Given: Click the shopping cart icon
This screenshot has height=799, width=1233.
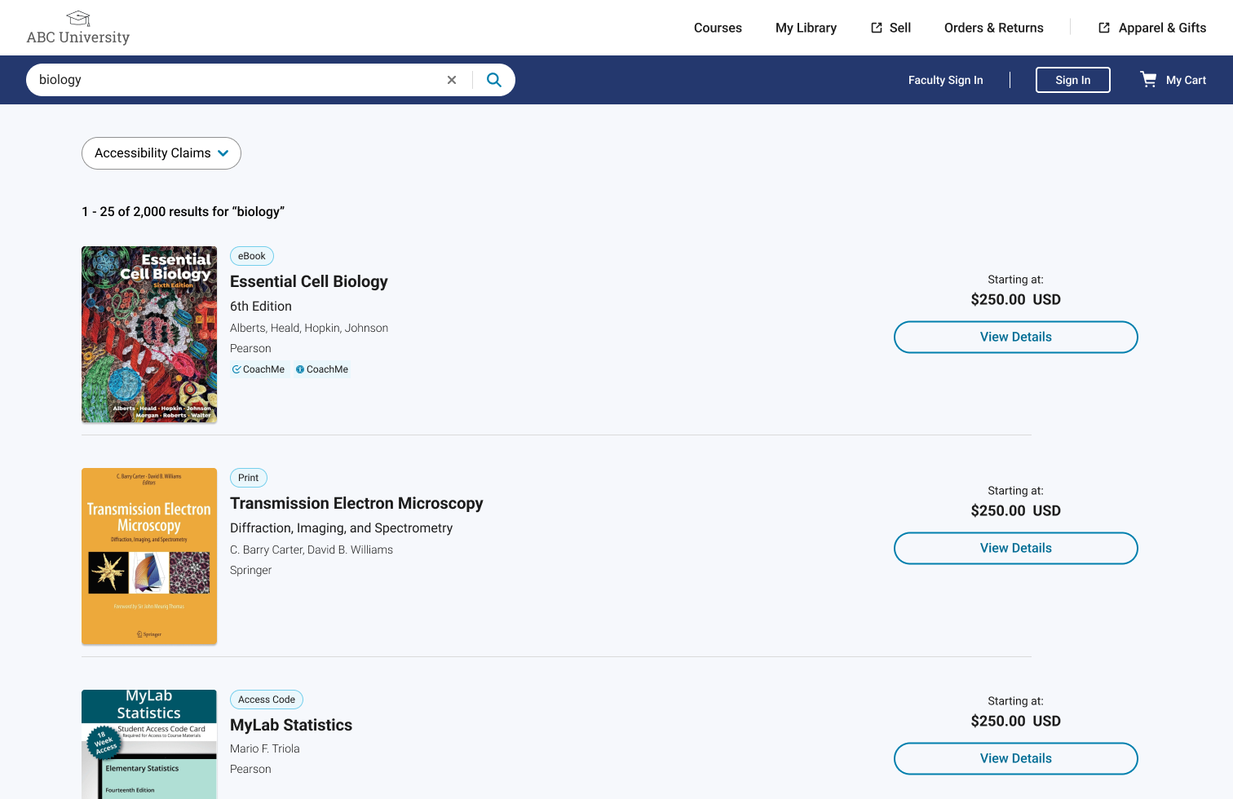Looking at the screenshot, I should coord(1148,79).
